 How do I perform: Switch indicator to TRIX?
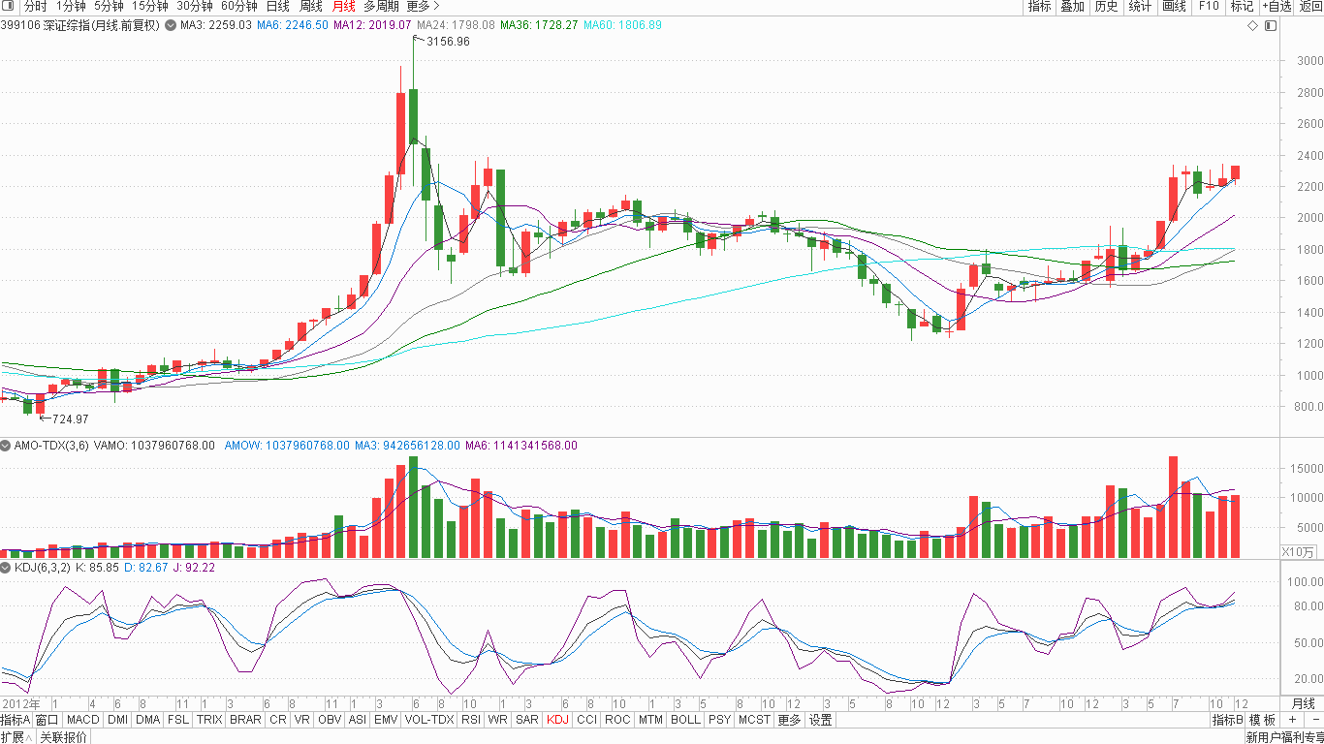(x=209, y=720)
